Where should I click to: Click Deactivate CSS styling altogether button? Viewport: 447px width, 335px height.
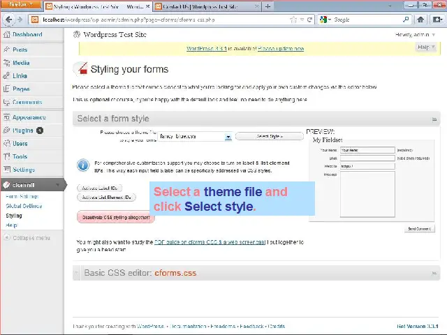click(116, 217)
